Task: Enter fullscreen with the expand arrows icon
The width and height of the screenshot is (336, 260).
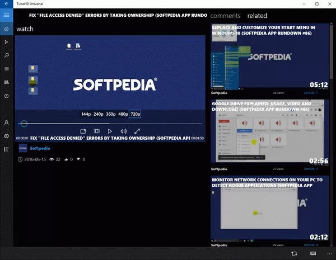Action: tap(137, 131)
